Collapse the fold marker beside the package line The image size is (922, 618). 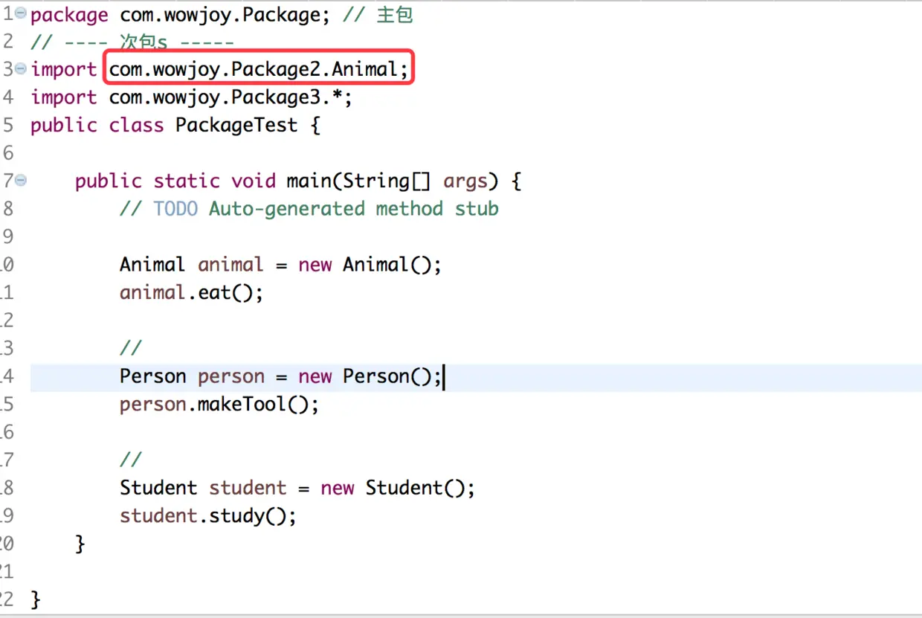click(20, 14)
